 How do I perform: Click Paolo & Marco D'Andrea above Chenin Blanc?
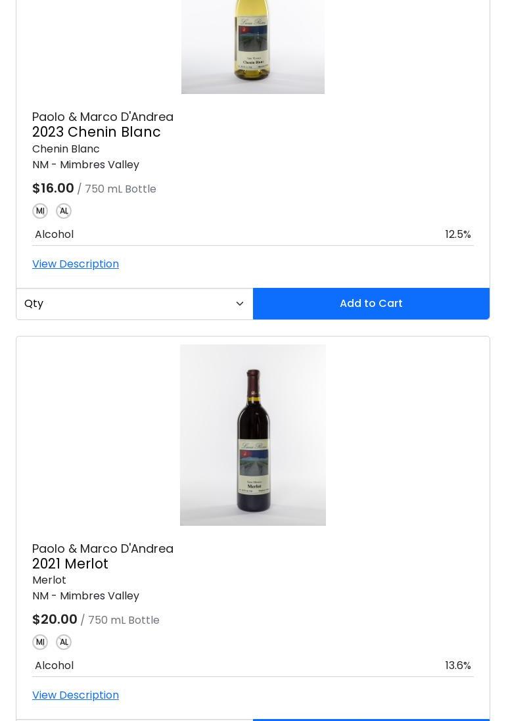(103, 116)
